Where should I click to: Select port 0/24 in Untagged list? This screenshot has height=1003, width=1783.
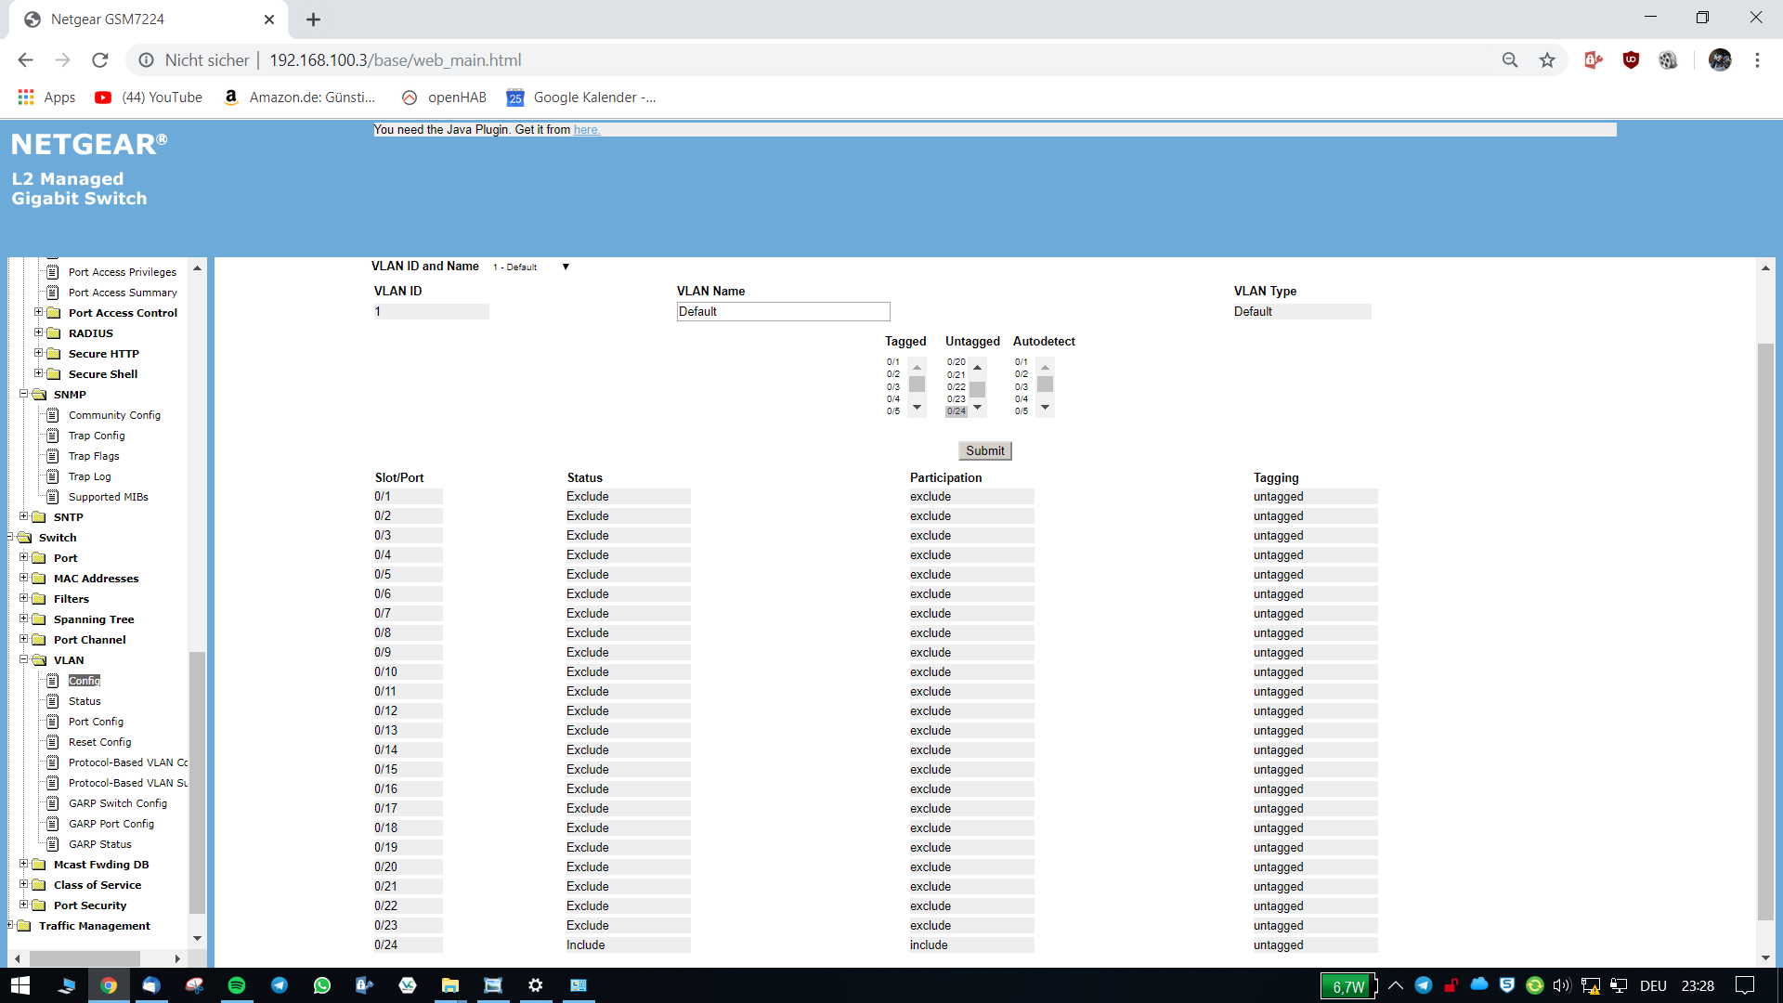click(x=957, y=411)
